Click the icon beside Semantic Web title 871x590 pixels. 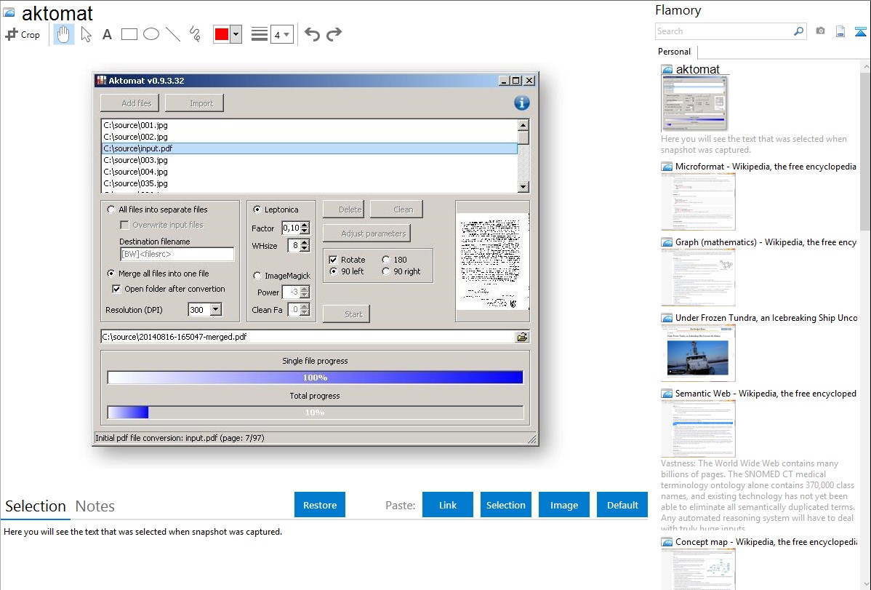click(667, 394)
